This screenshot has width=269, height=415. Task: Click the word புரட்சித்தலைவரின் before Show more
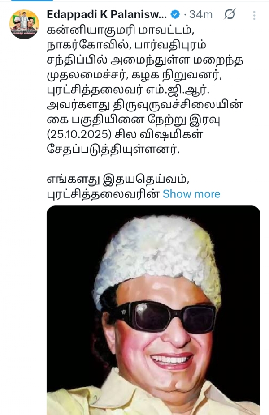(104, 195)
